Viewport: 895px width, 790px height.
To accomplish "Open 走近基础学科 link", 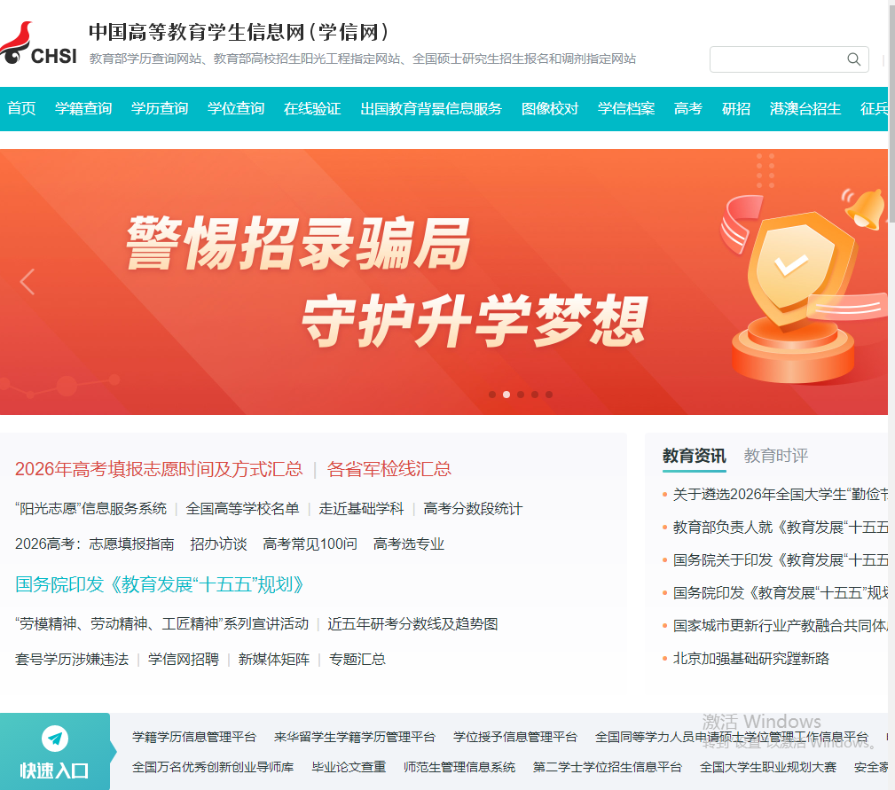I will pyautogui.click(x=361, y=508).
